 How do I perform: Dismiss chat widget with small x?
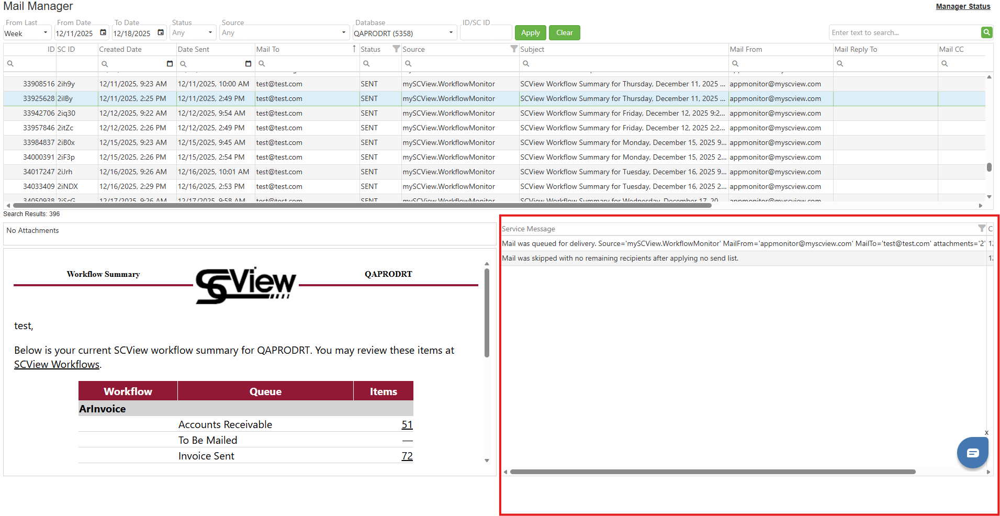[986, 433]
